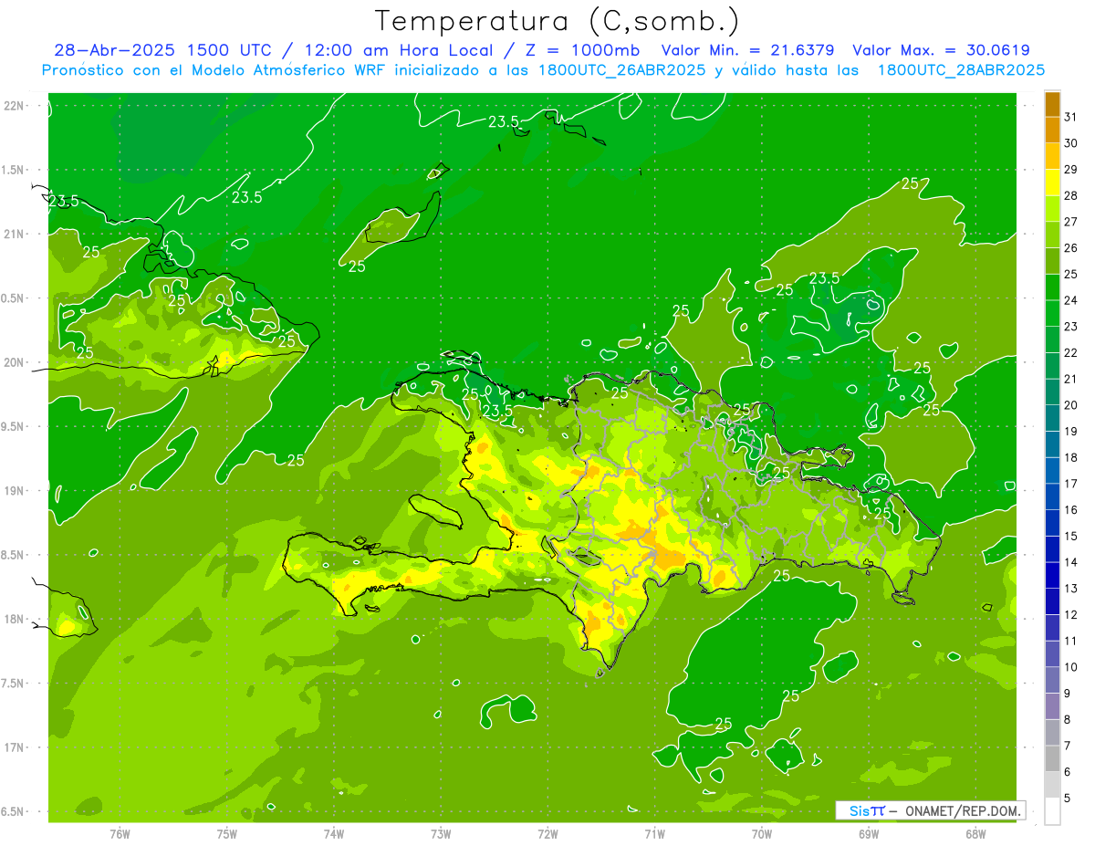Click "Pronóstico con el Modelo Atmósferico WRF" text
This screenshot has height=846, width=1095.
(214, 69)
